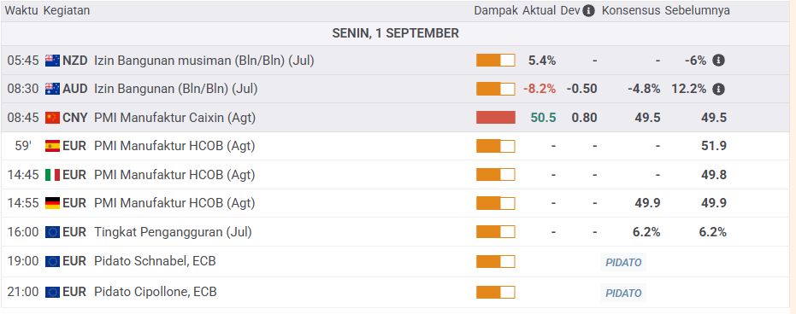The image size is (796, 314).
Task: Click the Dev column info icon
Action: pyautogui.click(x=588, y=10)
